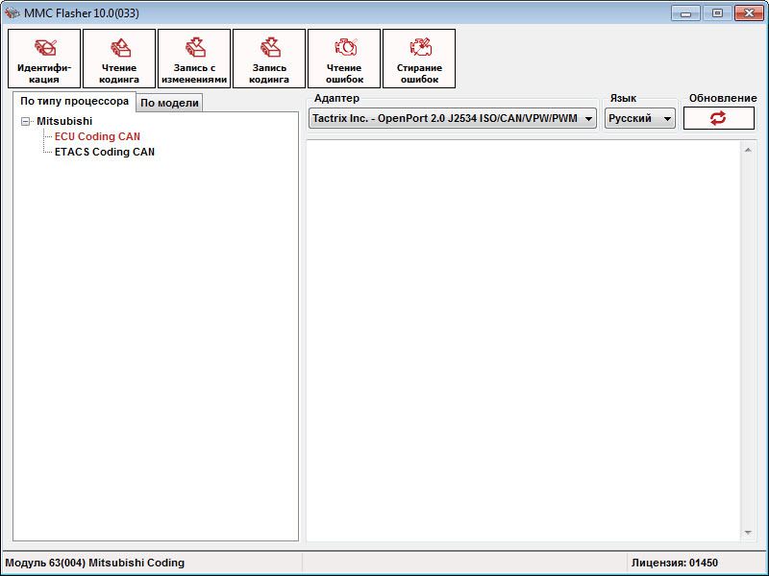Screen dimensions: 769x576
Task: Open the Язык language dropdown
Action: coord(666,118)
